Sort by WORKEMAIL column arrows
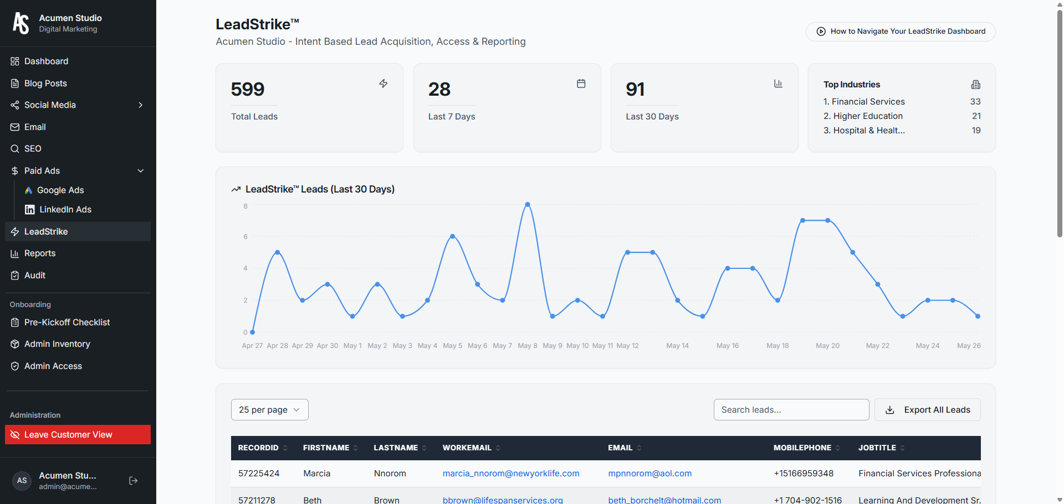Image resolution: width=1064 pixels, height=504 pixels. (498, 448)
